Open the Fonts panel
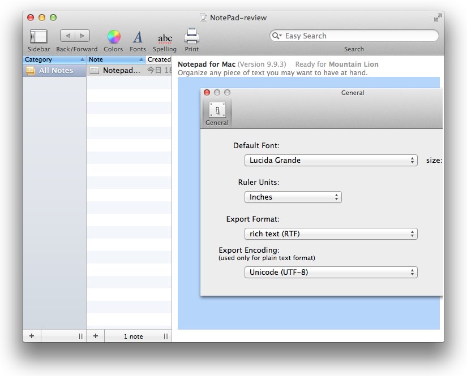The height and width of the screenshot is (376, 467). [138, 37]
